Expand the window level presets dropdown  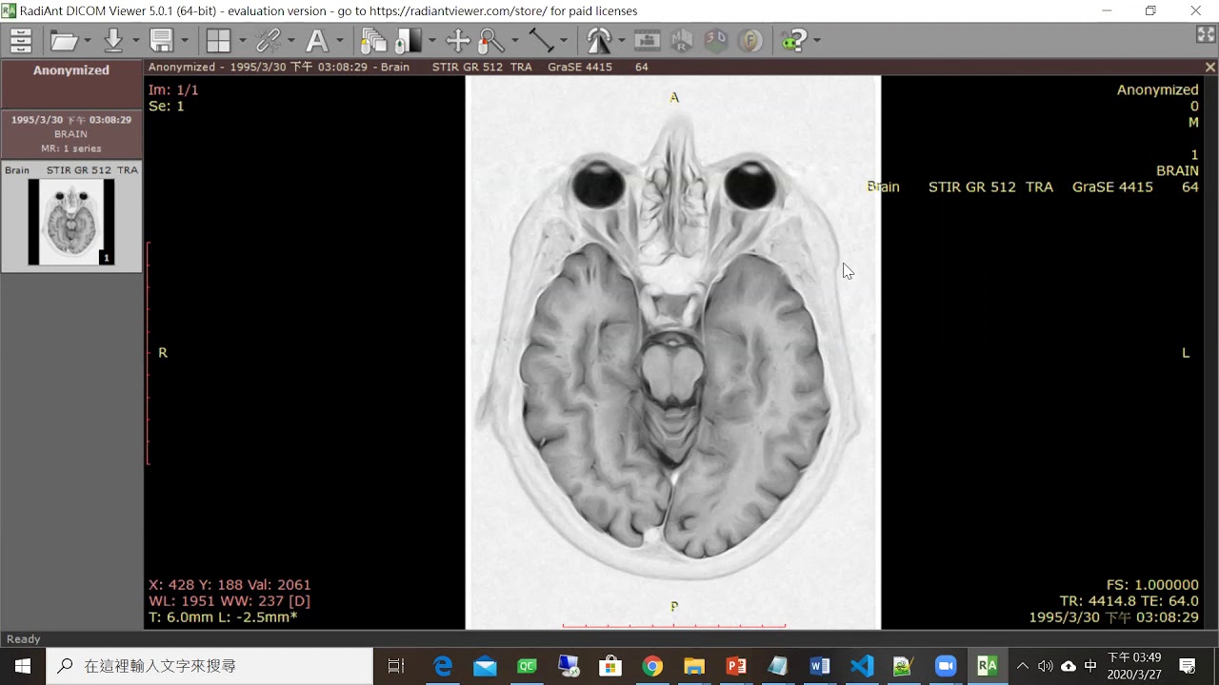point(432,41)
